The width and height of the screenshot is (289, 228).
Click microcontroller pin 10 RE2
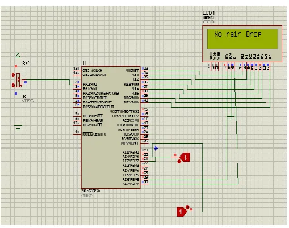point(77,125)
